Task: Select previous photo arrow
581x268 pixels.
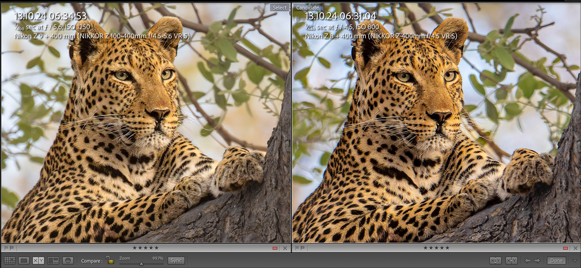Action: pos(528,260)
